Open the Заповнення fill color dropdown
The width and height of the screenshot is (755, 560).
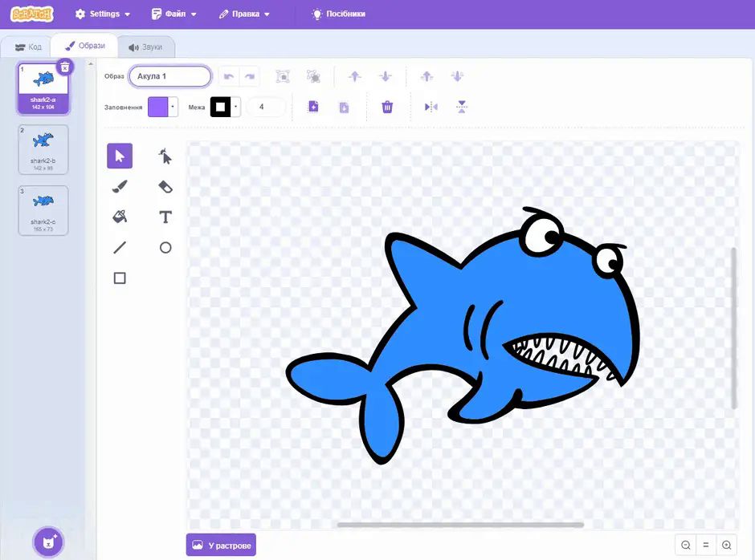[163, 107]
